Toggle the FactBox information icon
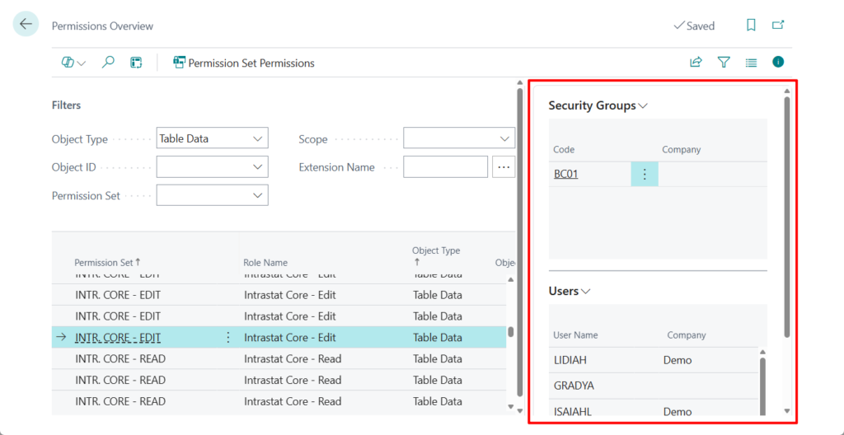Image resolution: width=844 pixels, height=435 pixels. (777, 63)
